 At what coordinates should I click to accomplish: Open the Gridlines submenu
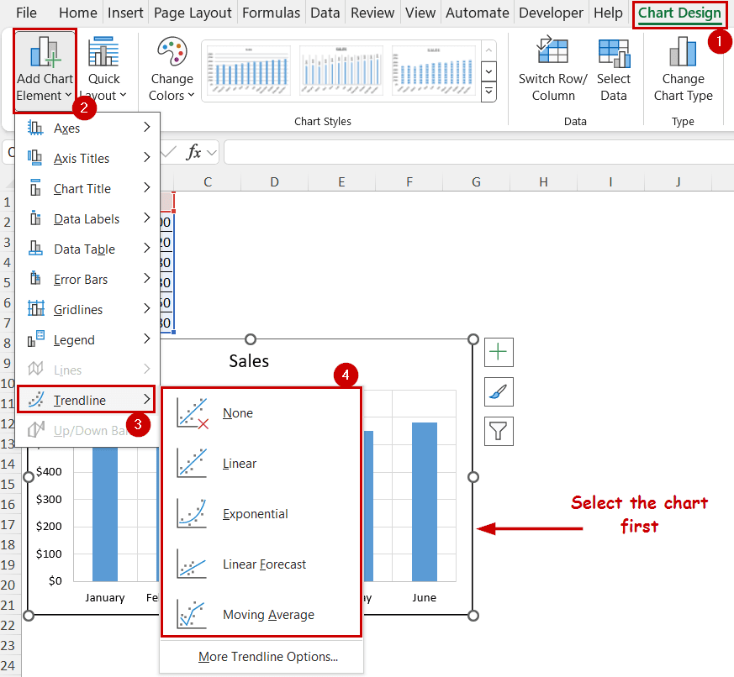pos(88,309)
